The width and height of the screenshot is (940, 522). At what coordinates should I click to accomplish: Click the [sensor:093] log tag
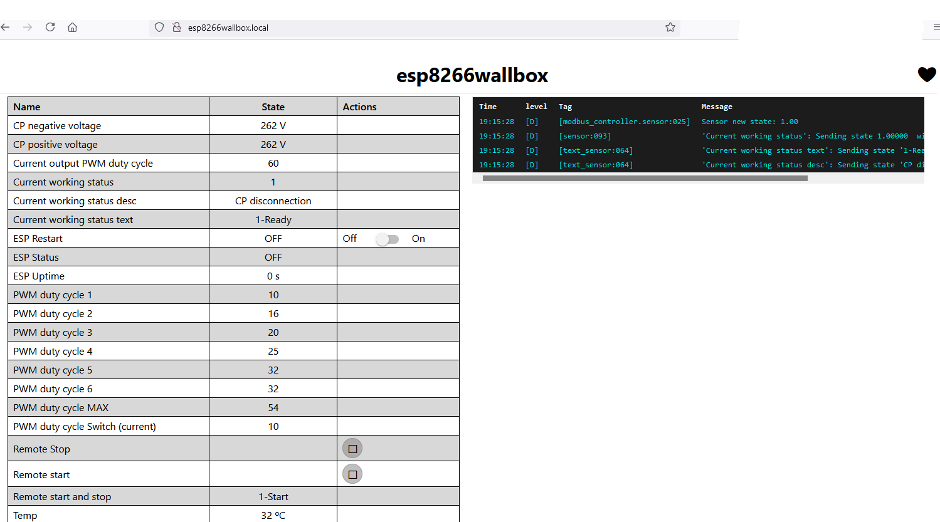click(584, 136)
